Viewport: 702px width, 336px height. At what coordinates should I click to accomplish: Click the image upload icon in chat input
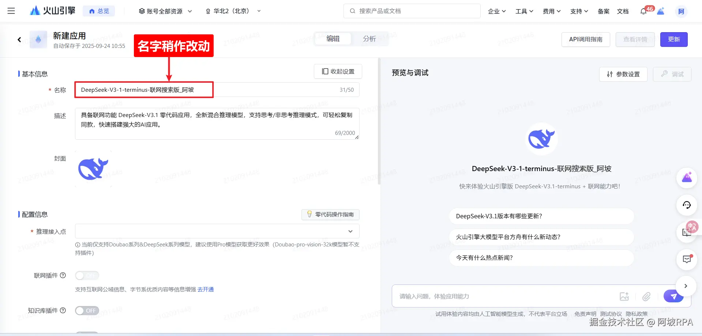tap(624, 297)
